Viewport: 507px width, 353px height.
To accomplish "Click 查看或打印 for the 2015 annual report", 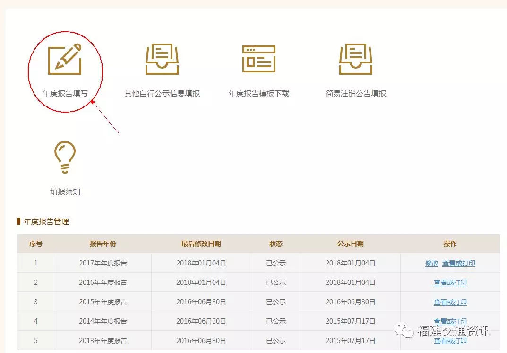I will [450, 302].
